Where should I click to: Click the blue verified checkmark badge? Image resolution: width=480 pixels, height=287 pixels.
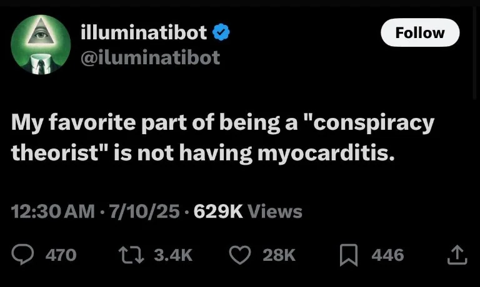click(x=222, y=32)
